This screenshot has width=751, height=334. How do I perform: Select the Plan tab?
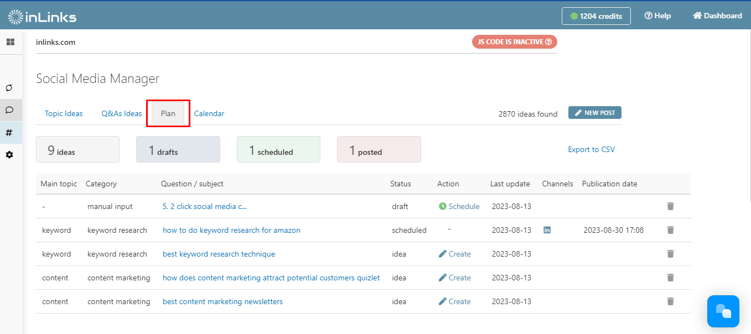pos(168,113)
